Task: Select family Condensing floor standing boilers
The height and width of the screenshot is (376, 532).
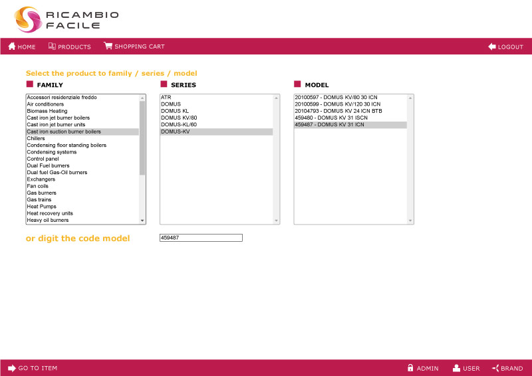Action: tap(82, 145)
